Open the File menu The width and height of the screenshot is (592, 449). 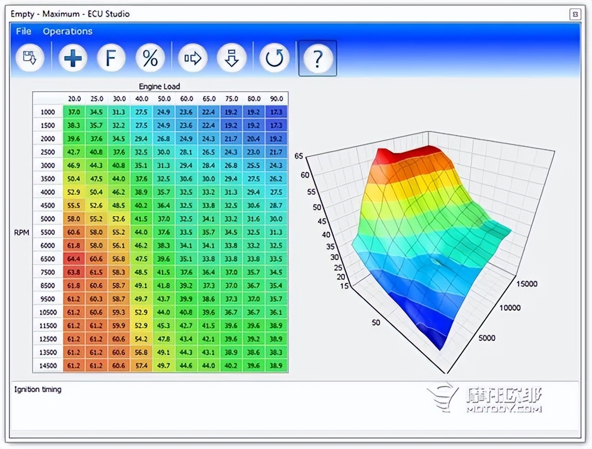tap(24, 31)
